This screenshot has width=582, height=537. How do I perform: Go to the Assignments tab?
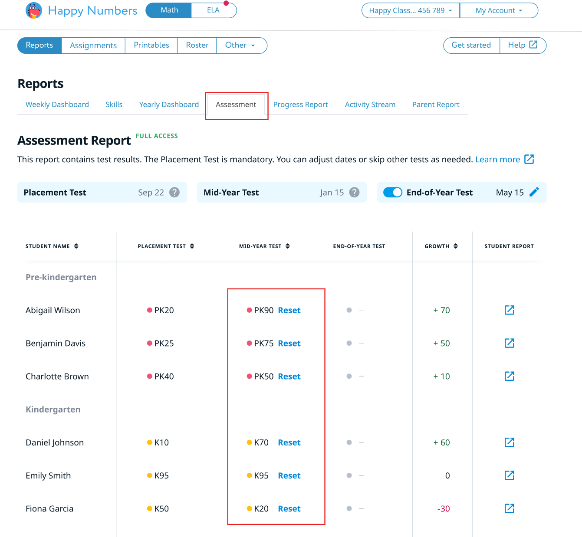[93, 45]
